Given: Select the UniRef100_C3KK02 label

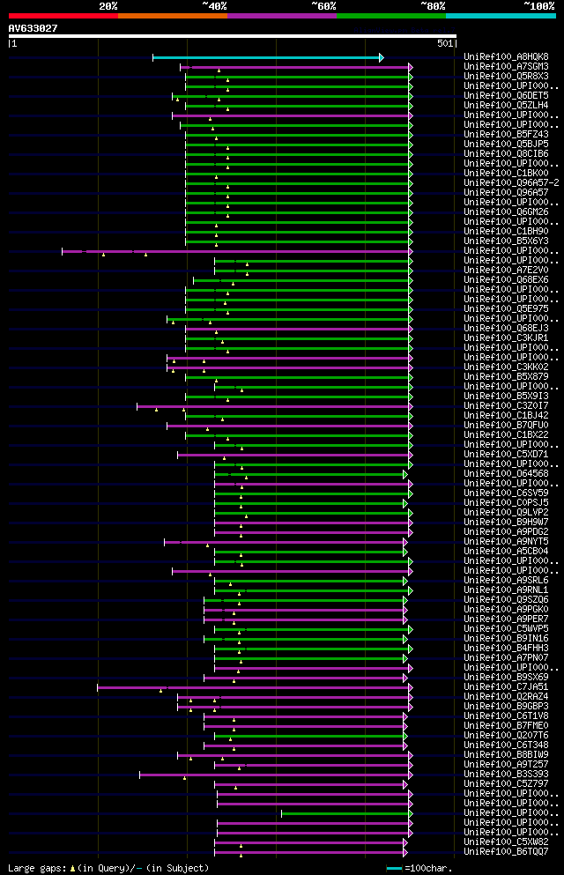Looking at the screenshot, I should click(506, 367).
